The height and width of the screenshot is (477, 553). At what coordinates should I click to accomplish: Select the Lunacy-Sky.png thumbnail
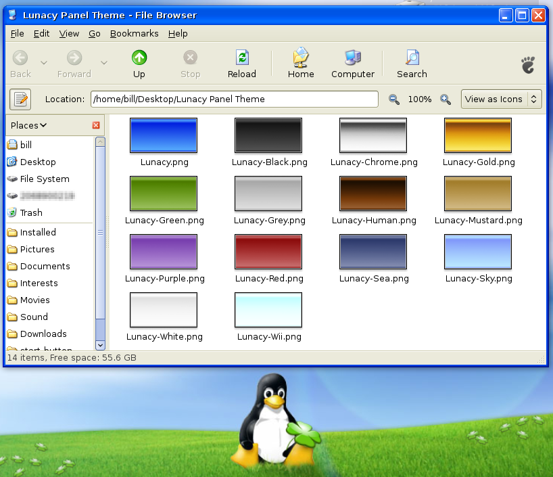click(478, 252)
